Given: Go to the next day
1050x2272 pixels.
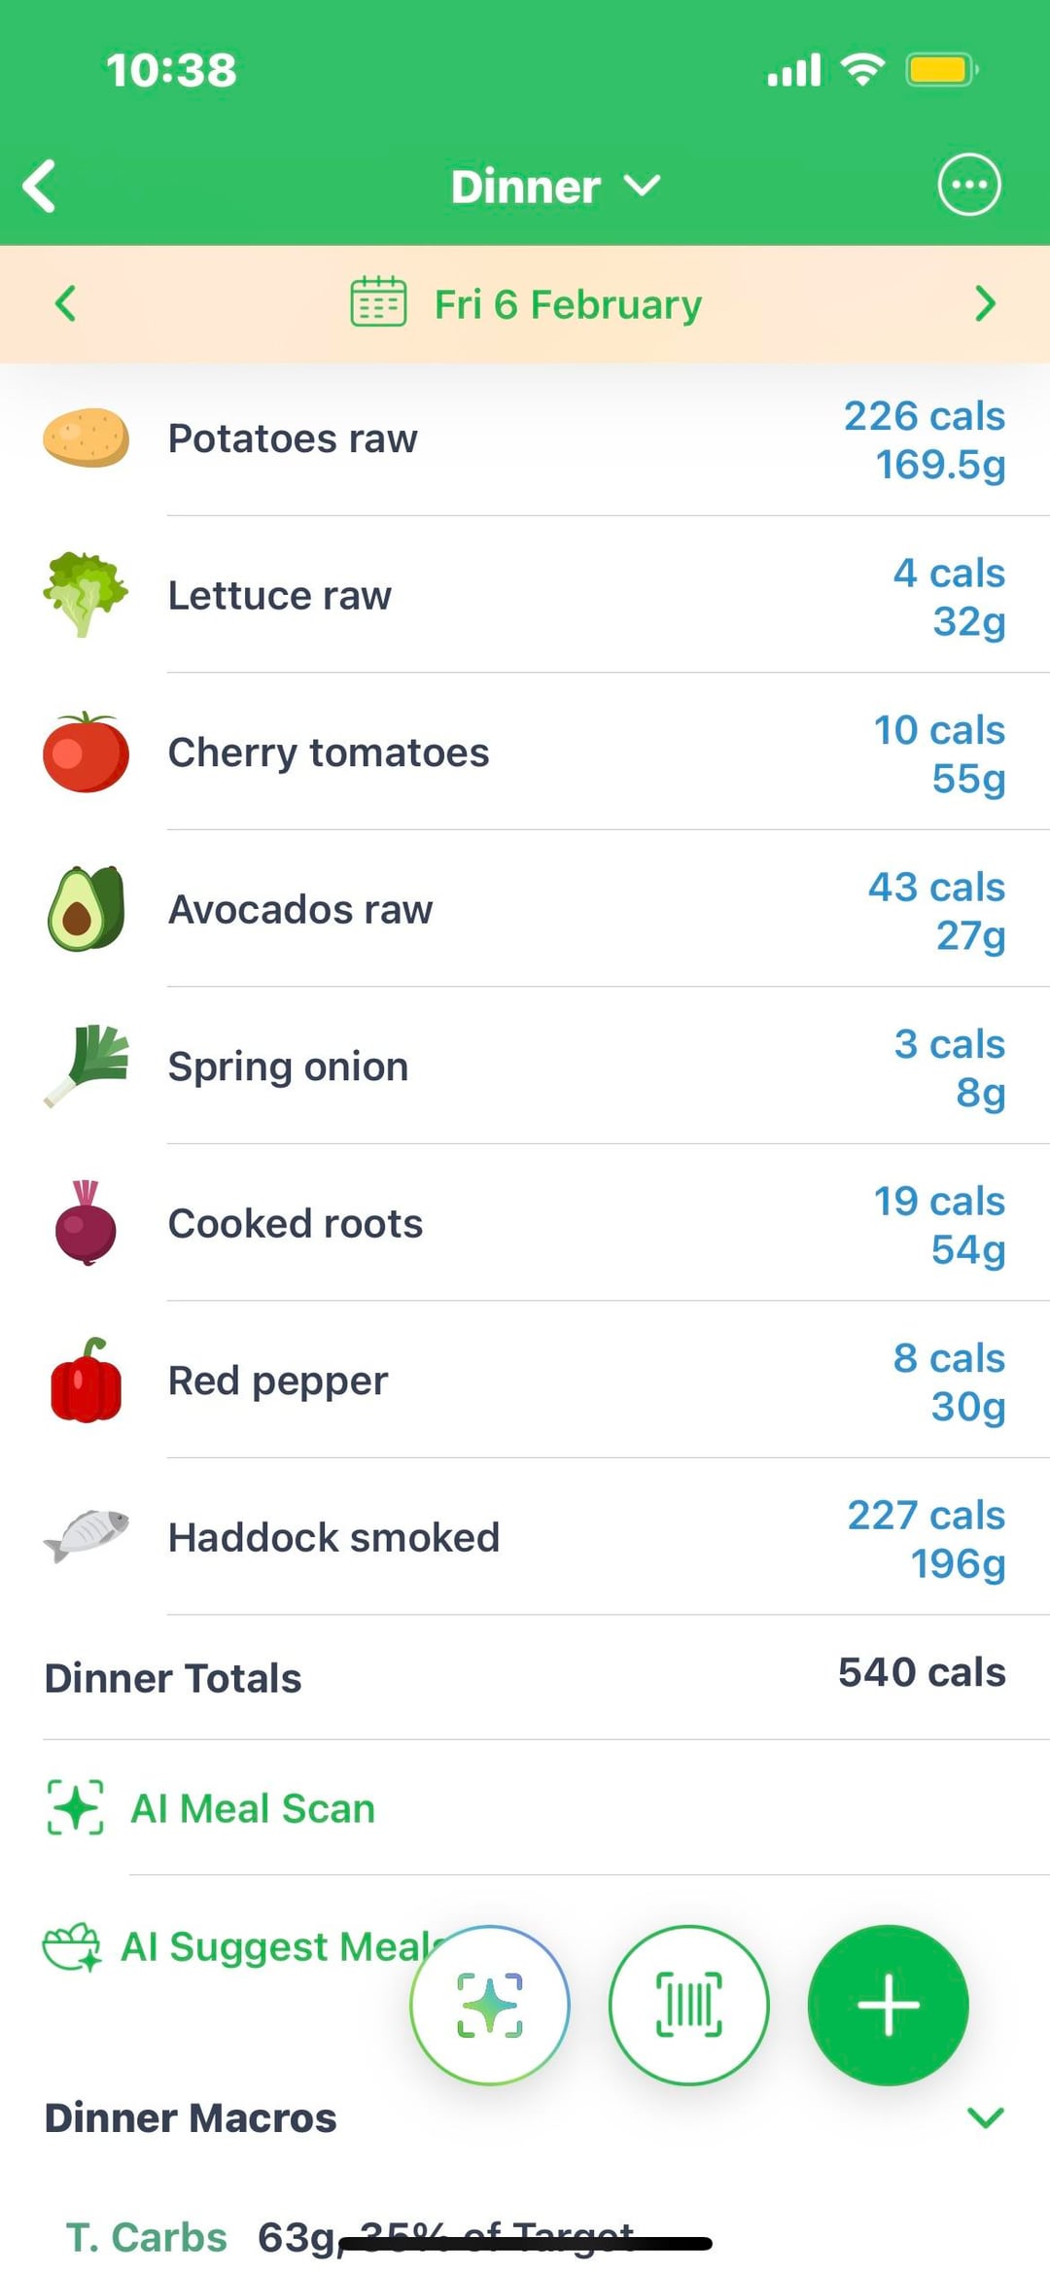Looking at the screenshot, I should pyautogui.click(x=985, y=304).
